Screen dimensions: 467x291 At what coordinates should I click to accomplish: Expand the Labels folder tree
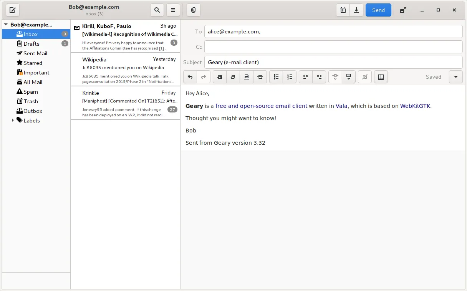(13, 120)
